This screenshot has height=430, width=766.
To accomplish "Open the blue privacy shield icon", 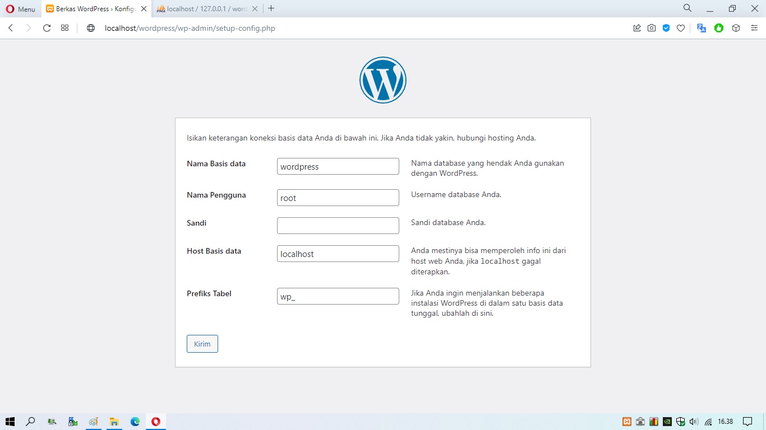I will [666, 28].
